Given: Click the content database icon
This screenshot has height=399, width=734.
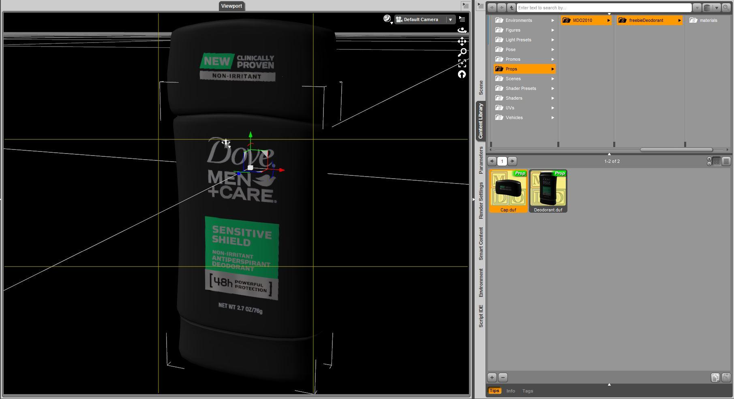Looking at the screenshot, I should coord(707,8).
